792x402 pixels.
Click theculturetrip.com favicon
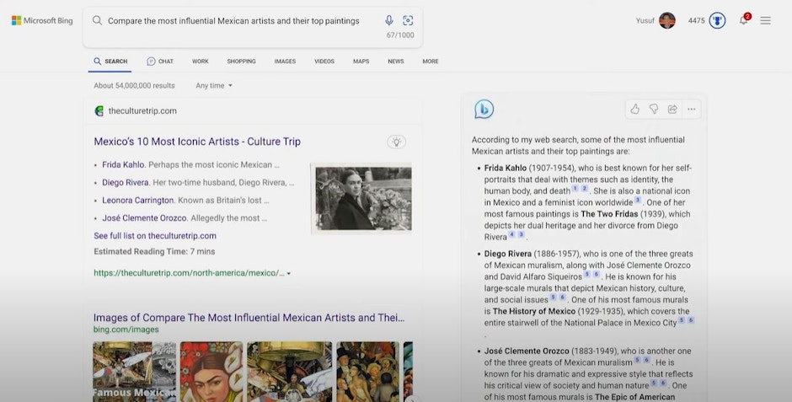point(99,111)
